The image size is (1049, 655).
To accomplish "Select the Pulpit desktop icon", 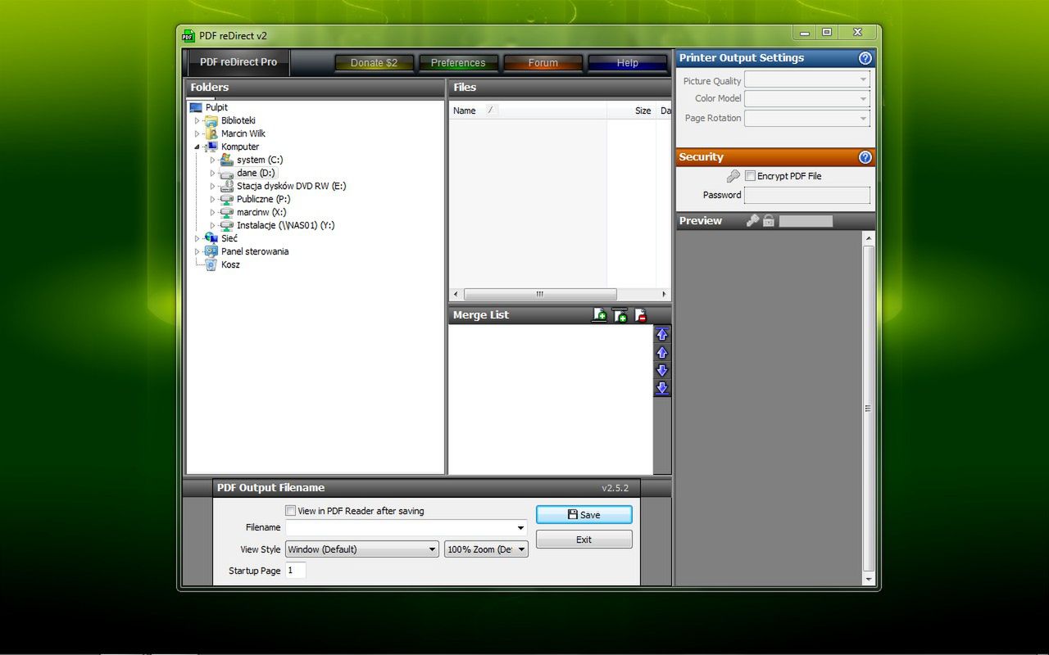I will [196, 107].
